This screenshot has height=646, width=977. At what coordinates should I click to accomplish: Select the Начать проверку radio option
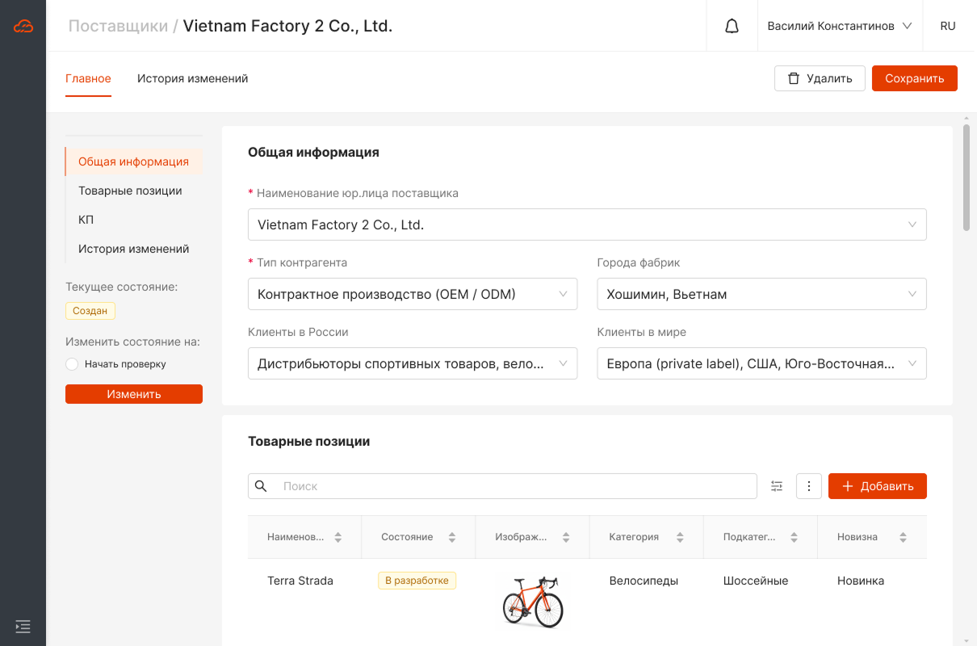point(72,364)
